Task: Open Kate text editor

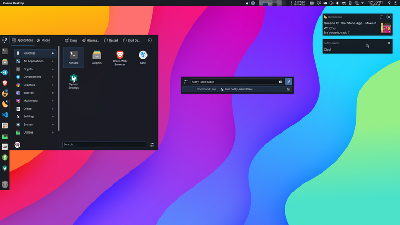Action: (143, 57)
